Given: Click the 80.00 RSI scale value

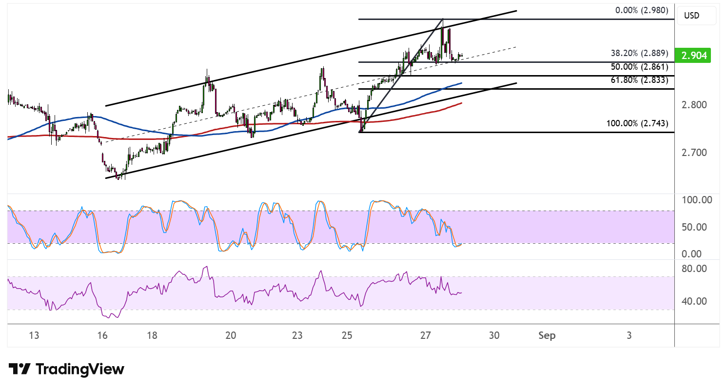Looking at the screenshot, I should click(693, 269).
